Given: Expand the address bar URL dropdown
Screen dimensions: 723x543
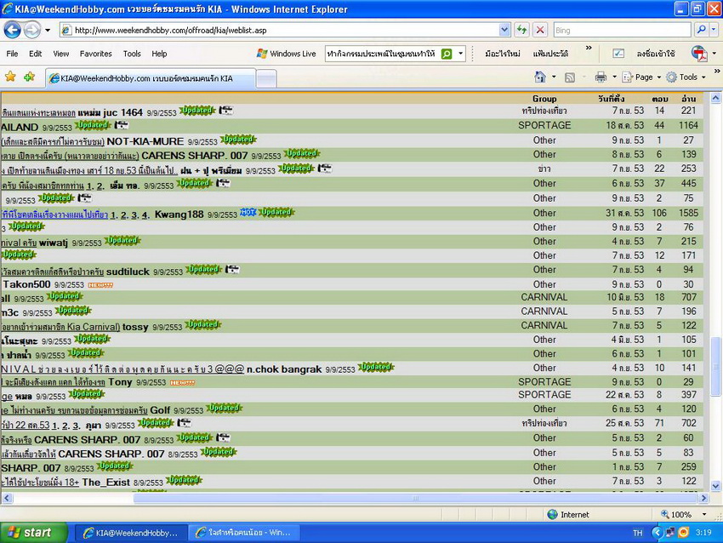Looking at the screenshot, I should click(504, 30).
